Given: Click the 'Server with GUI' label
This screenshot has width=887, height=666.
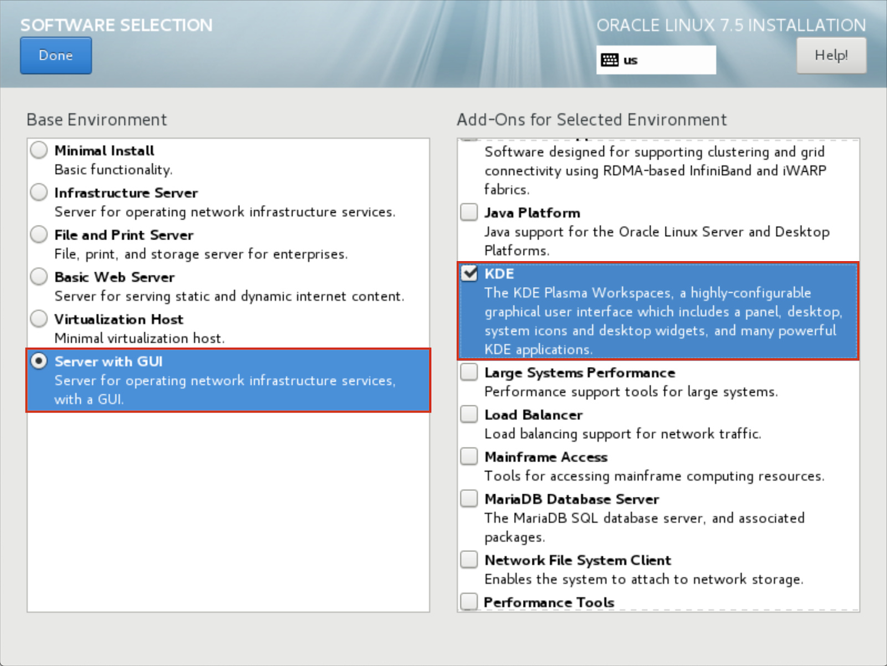Looking at the screenshot, I should pyautogui.click(x=109, y=362).
